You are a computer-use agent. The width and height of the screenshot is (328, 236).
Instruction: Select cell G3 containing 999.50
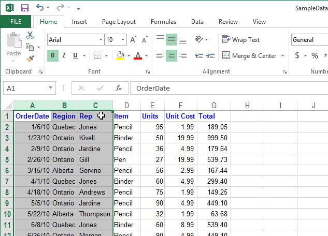pos(213,138)
